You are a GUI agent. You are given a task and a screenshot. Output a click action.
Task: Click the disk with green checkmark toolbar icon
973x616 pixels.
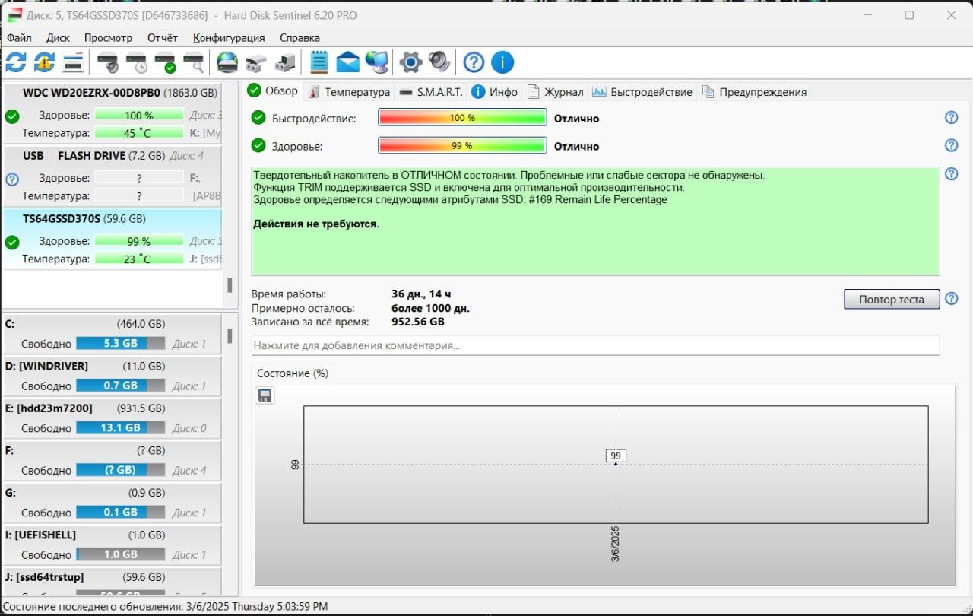[165, 62]
